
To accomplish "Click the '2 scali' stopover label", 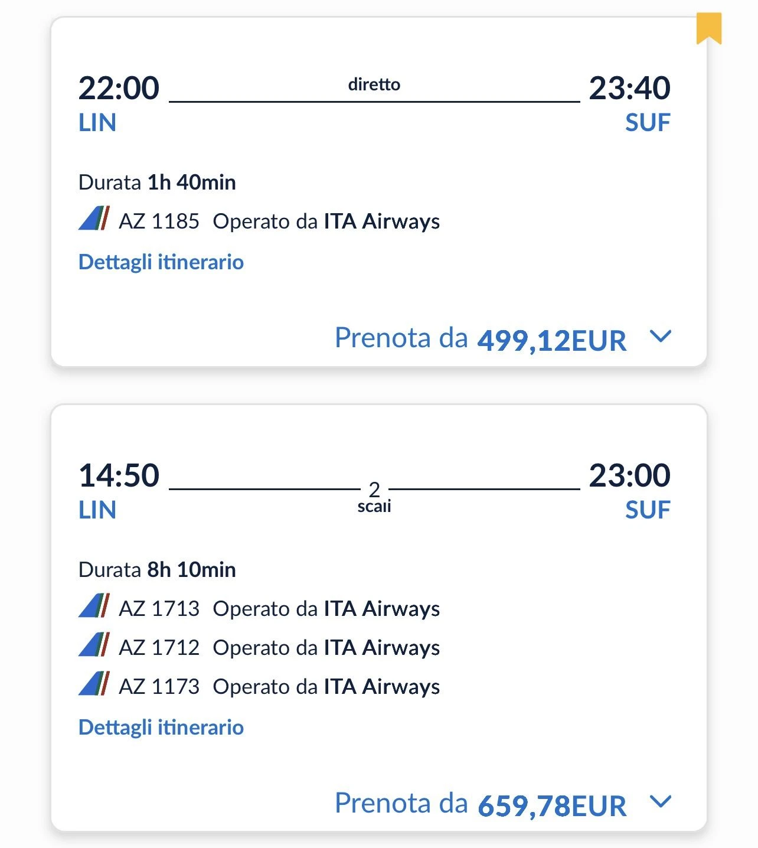I will [374, 497].
